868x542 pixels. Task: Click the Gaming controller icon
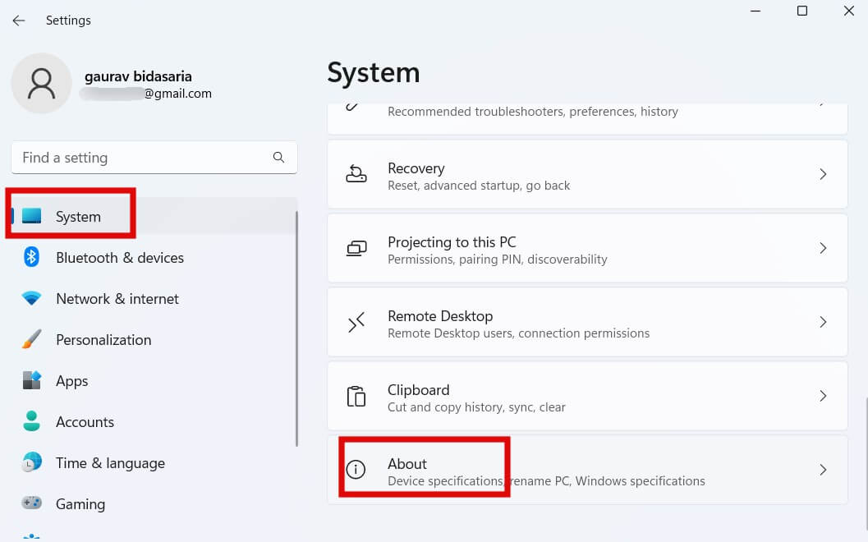coord(32,503)
